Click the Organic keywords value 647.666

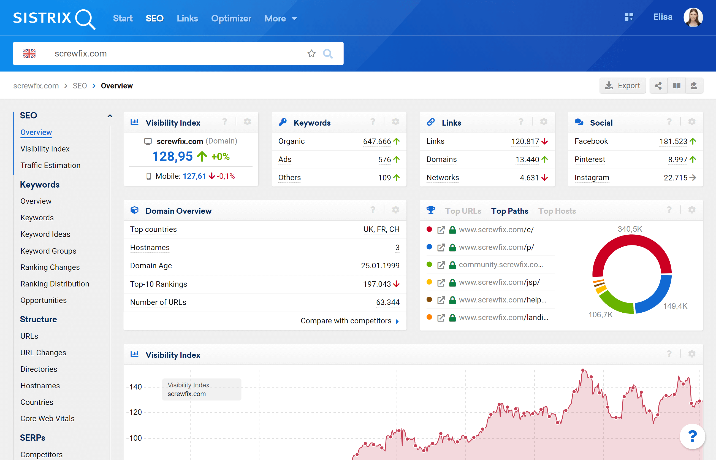coord(377,141)
